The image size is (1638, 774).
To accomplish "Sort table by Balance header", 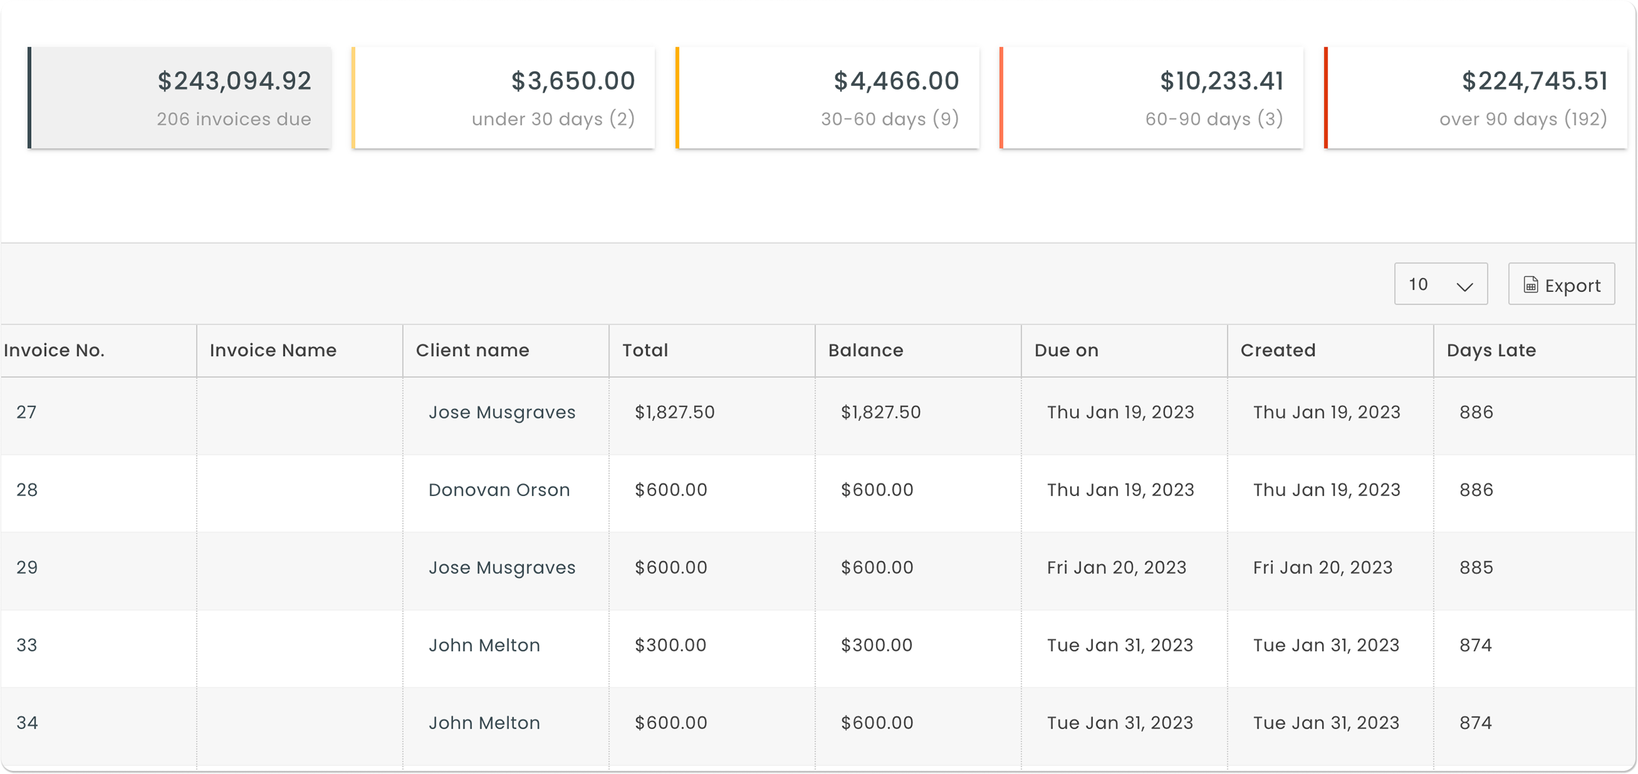I will (x=865, y=350).
